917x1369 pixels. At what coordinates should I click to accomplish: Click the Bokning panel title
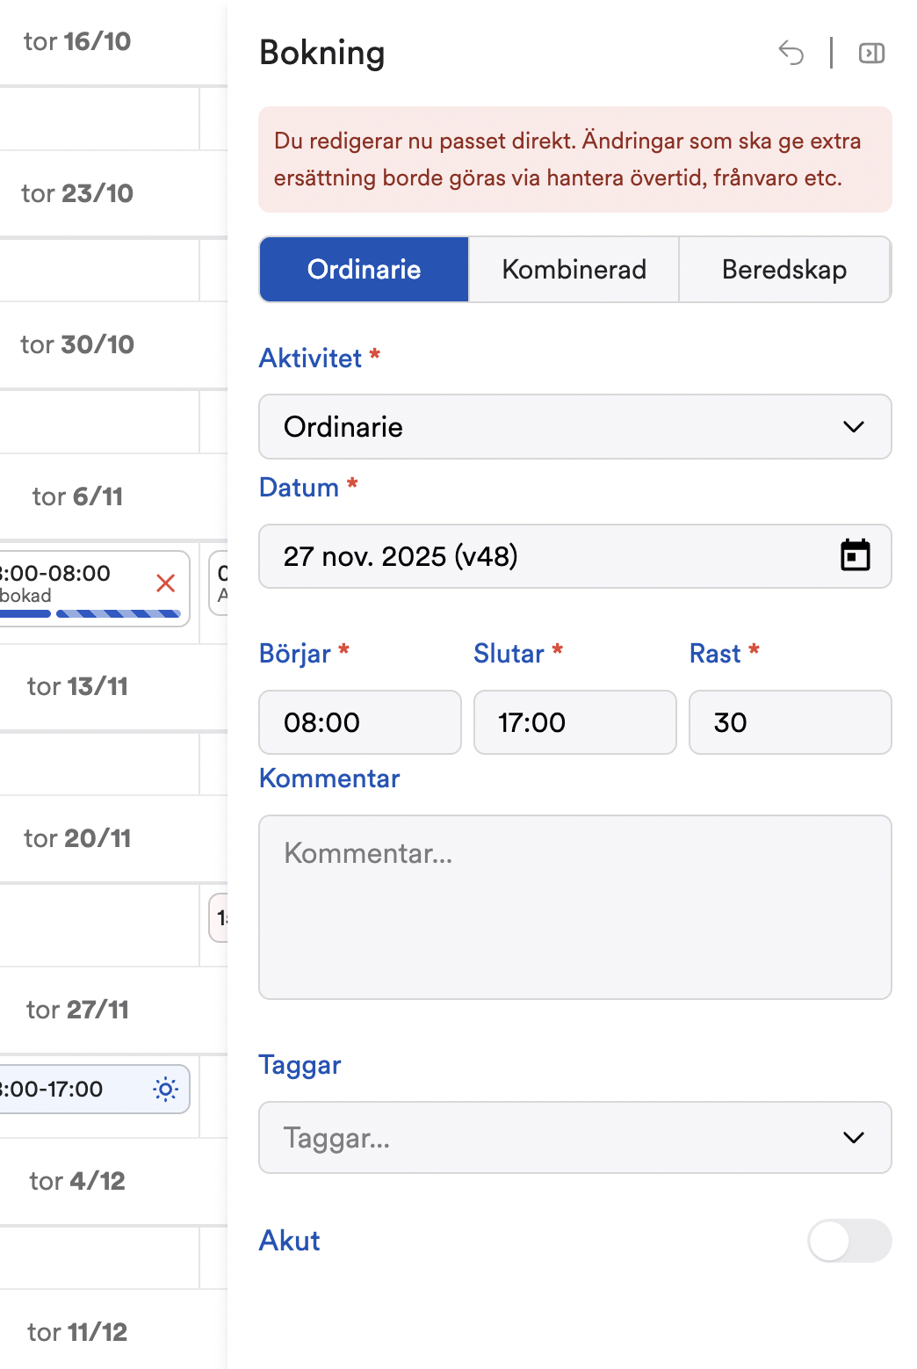322,53
